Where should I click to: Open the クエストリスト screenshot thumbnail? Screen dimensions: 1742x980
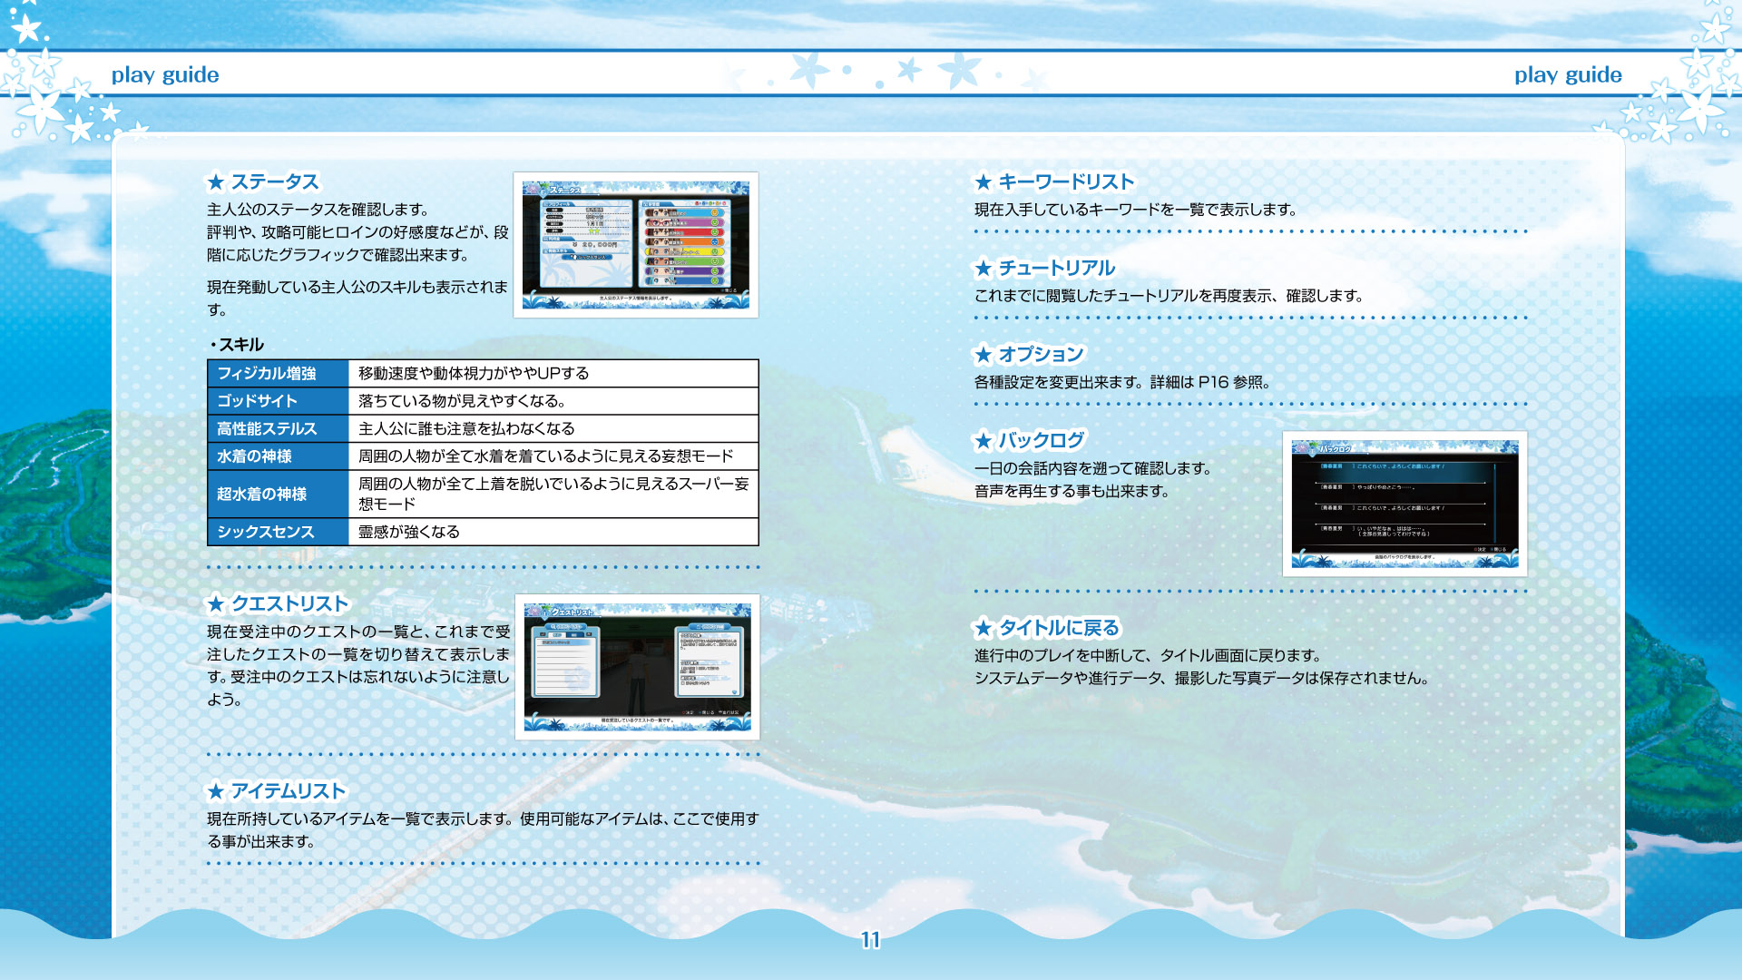(x=637, y=667)
